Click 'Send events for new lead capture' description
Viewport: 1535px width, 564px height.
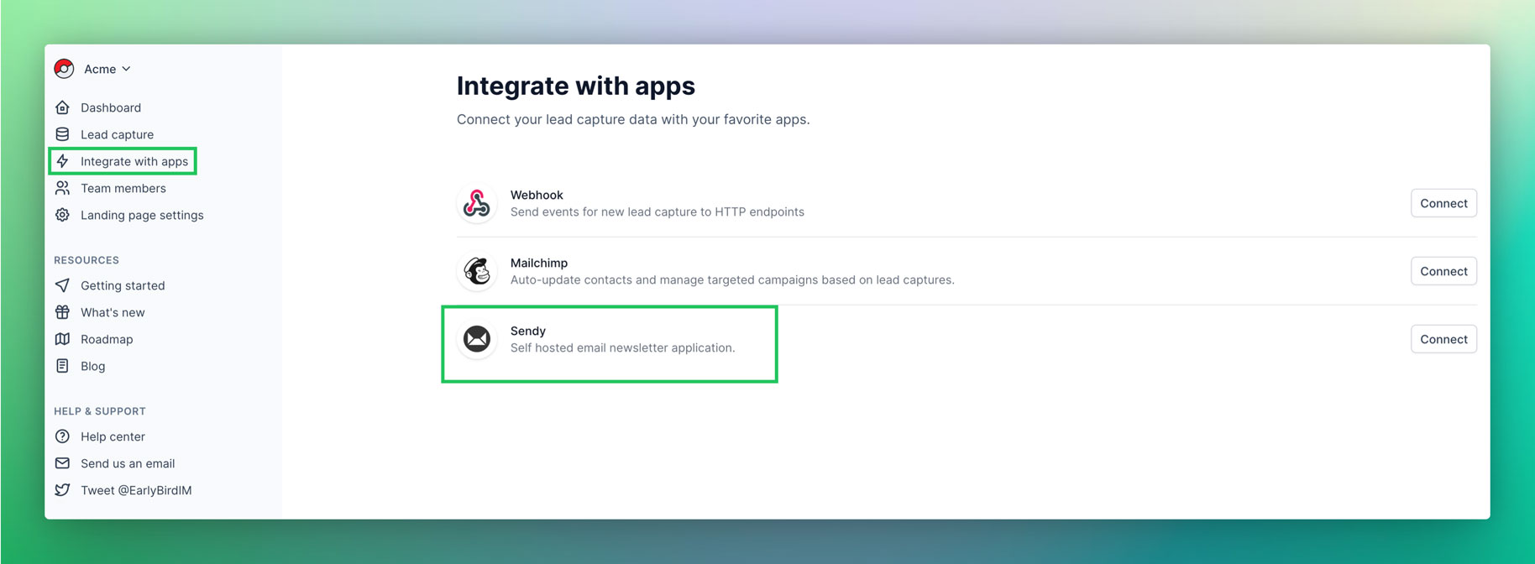pos(657,211)
